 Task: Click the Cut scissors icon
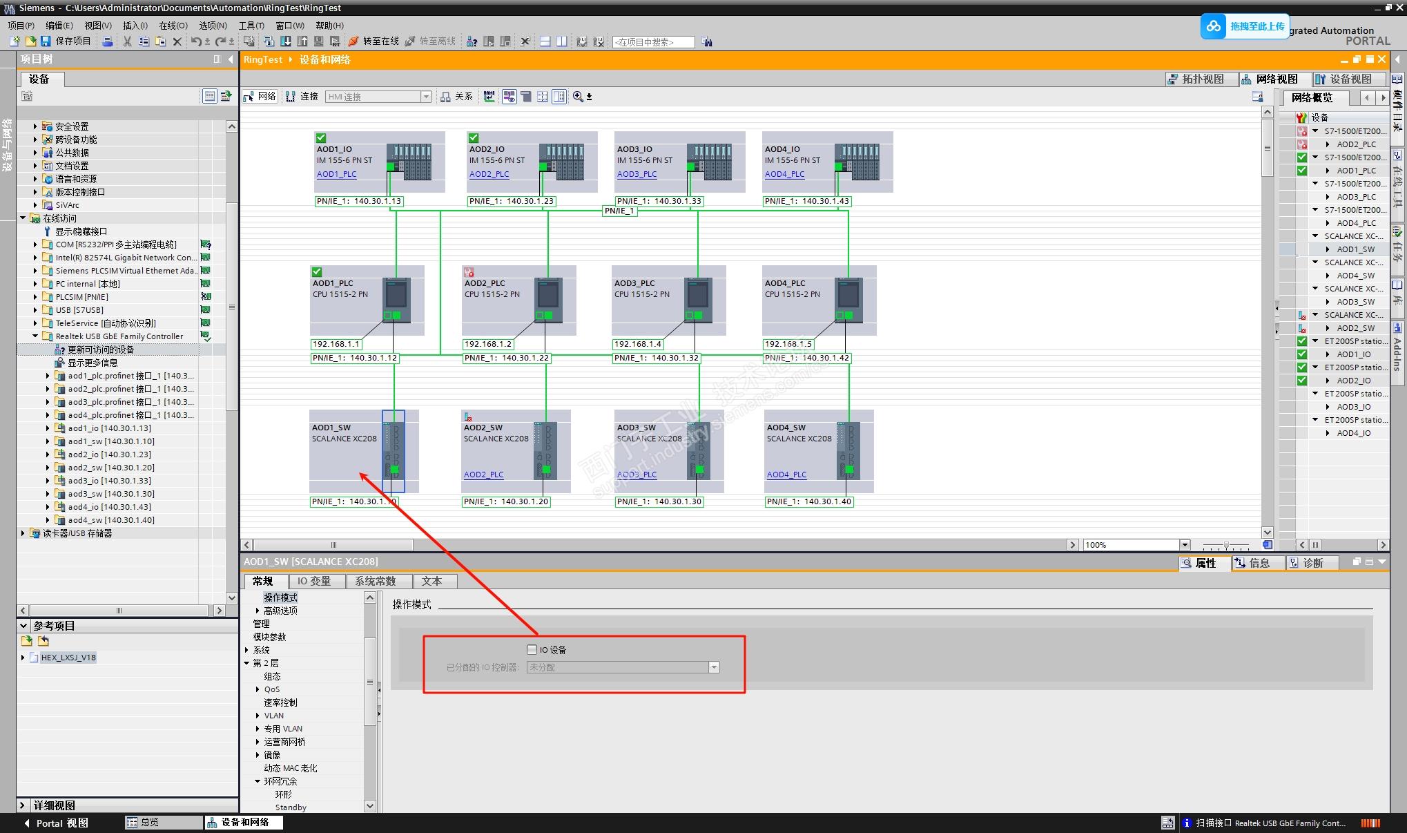pos(127,41)
